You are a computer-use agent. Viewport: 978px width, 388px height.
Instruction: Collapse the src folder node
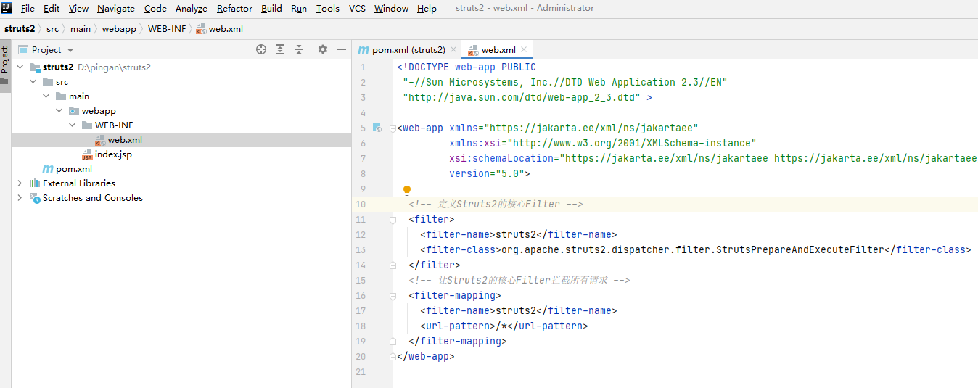coord(33,82)
